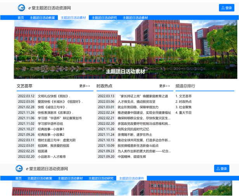Viewport: 239px width, 196px height.
Task: Open article 确保转移群众安全，尽快恢复灾区生…
Action: tap(144, 118)
